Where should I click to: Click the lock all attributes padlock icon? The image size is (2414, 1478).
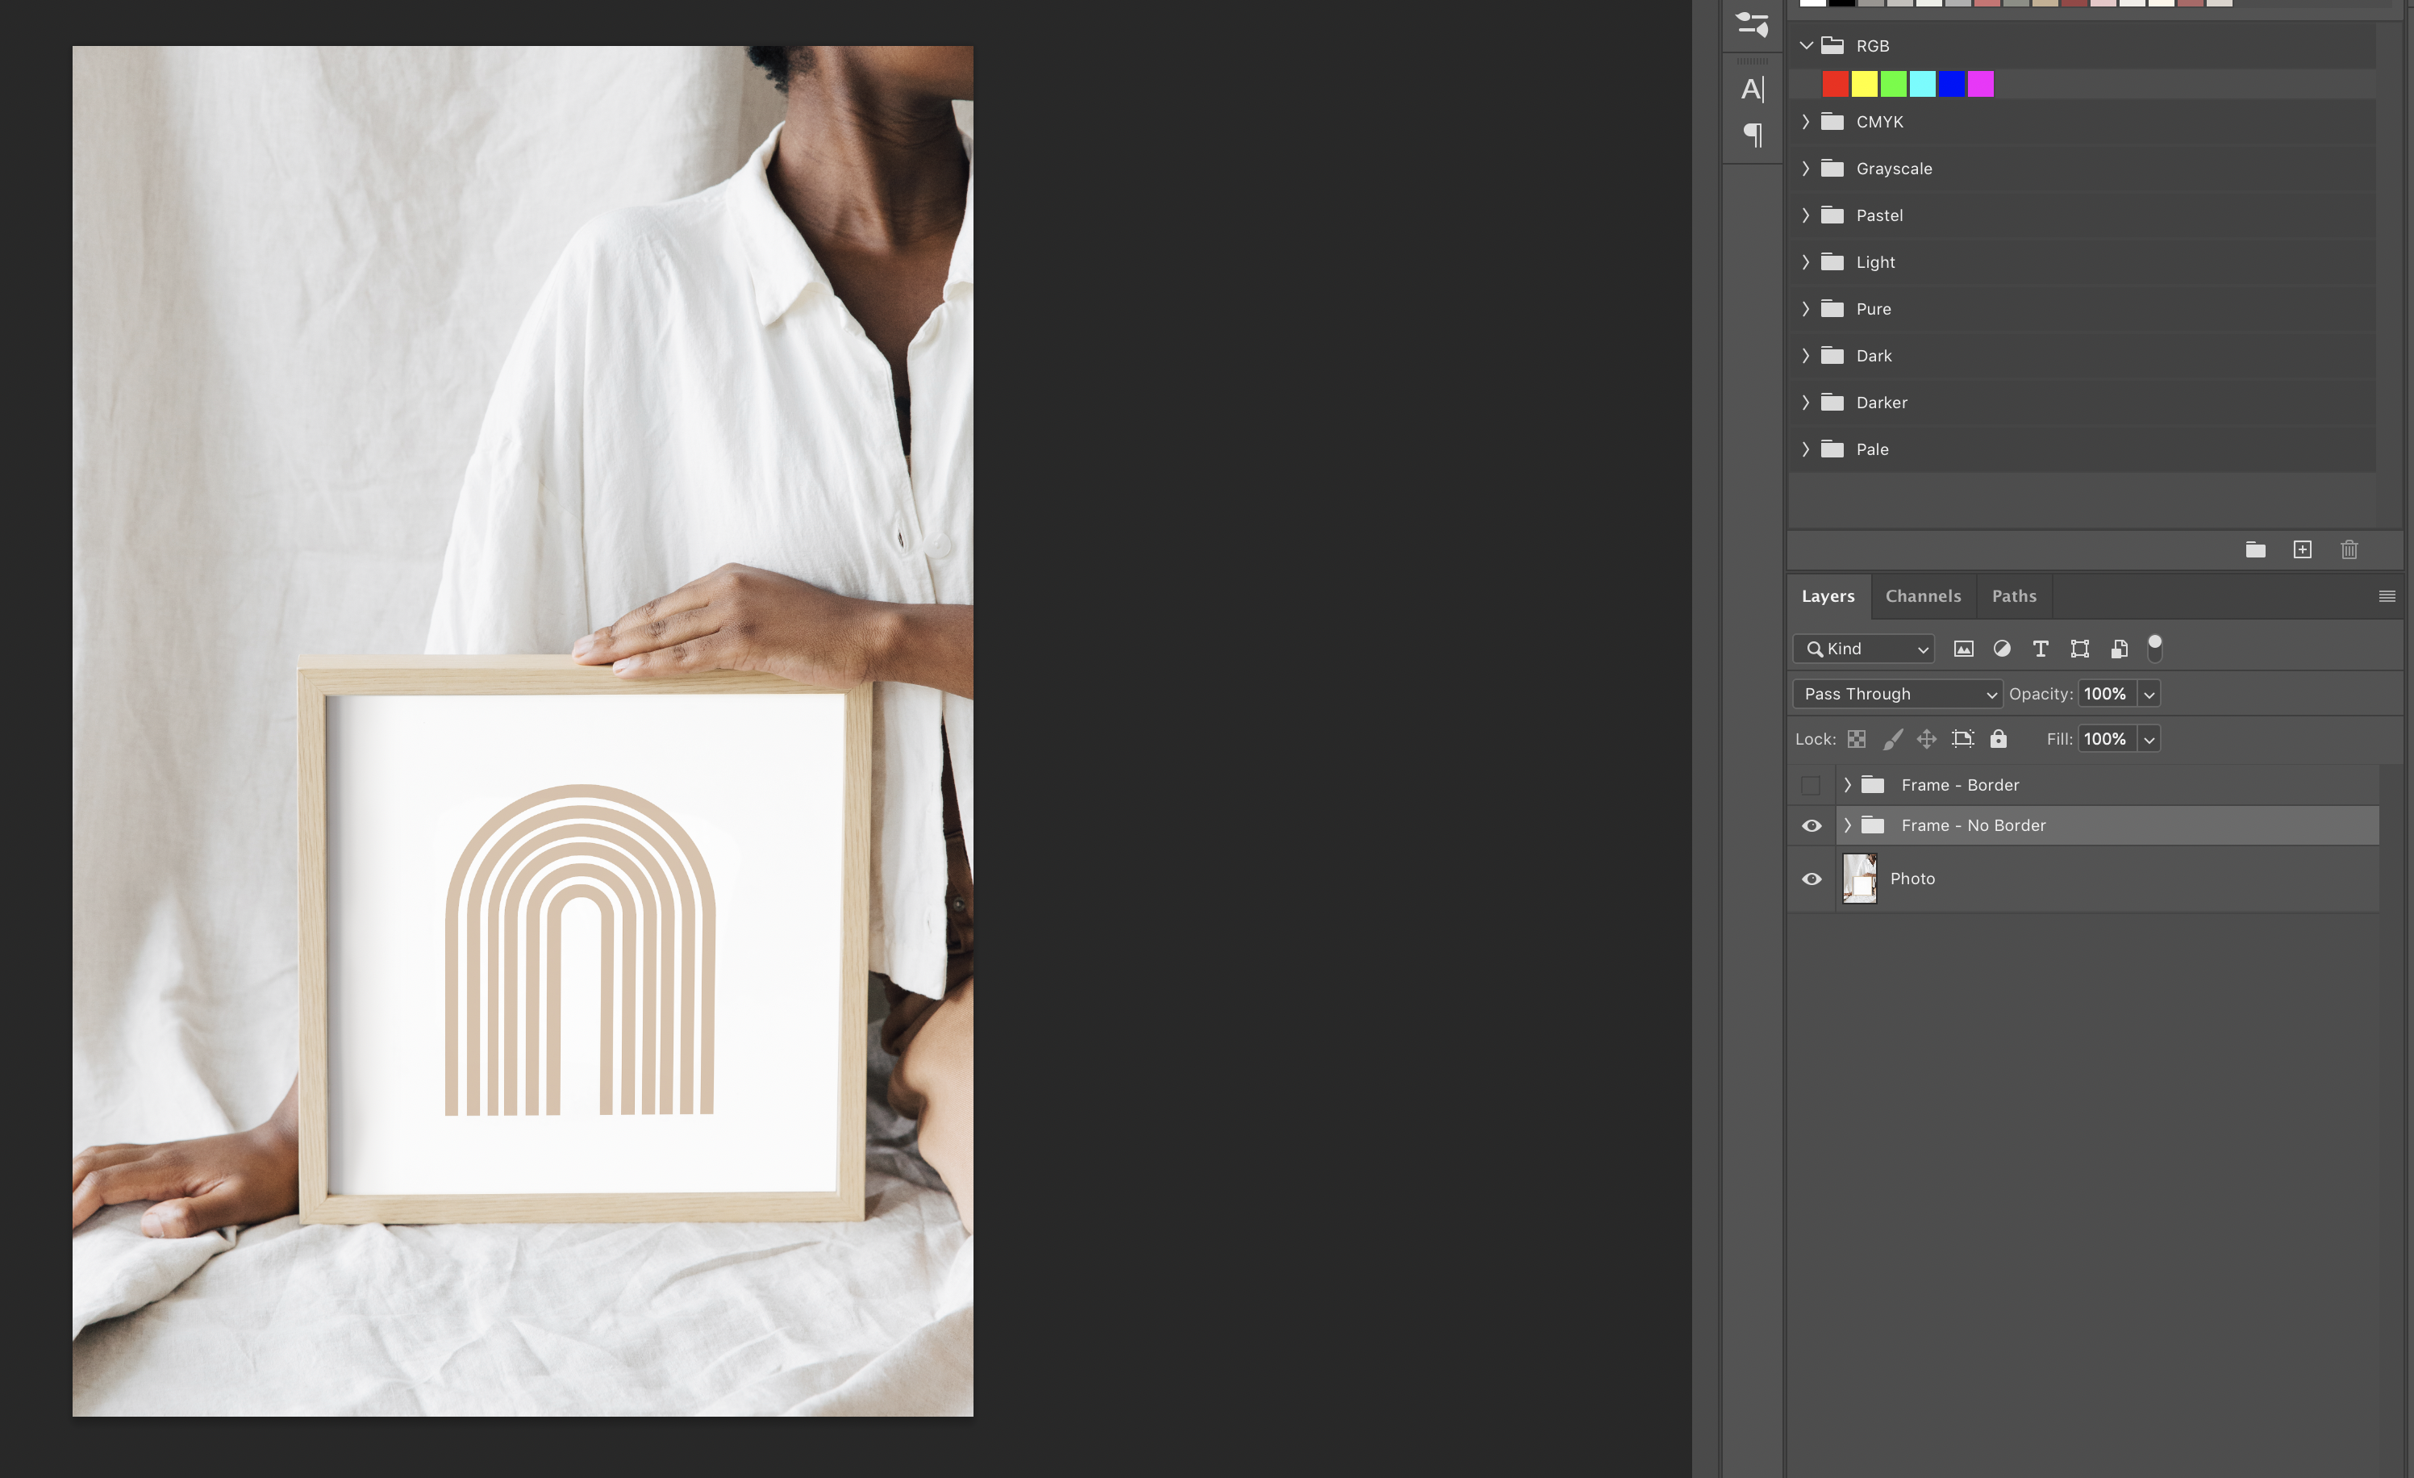(1998, 739)
